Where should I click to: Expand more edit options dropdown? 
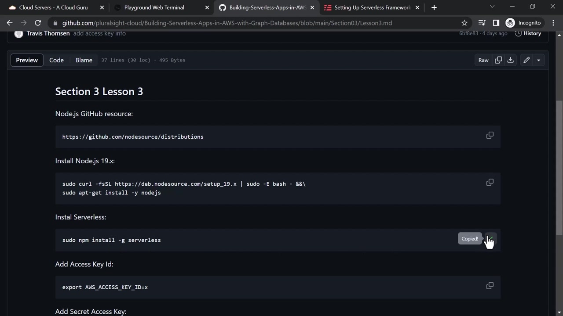point(538,60)
